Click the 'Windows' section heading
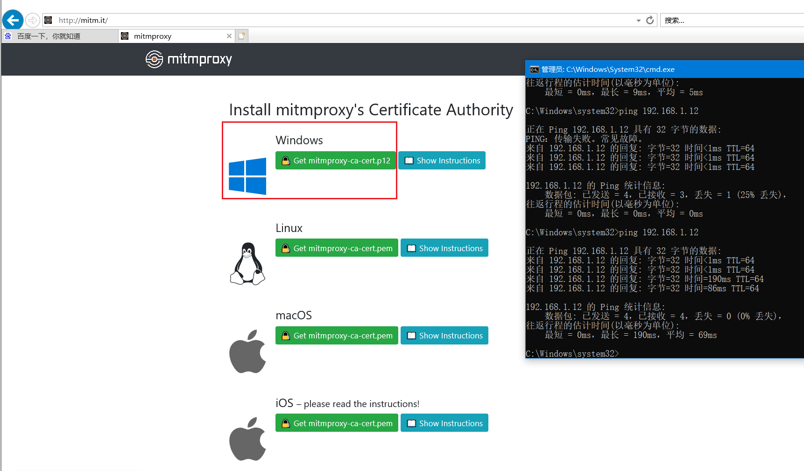Image resolution: width=804 pixels, height=471 pixels. 299,140
